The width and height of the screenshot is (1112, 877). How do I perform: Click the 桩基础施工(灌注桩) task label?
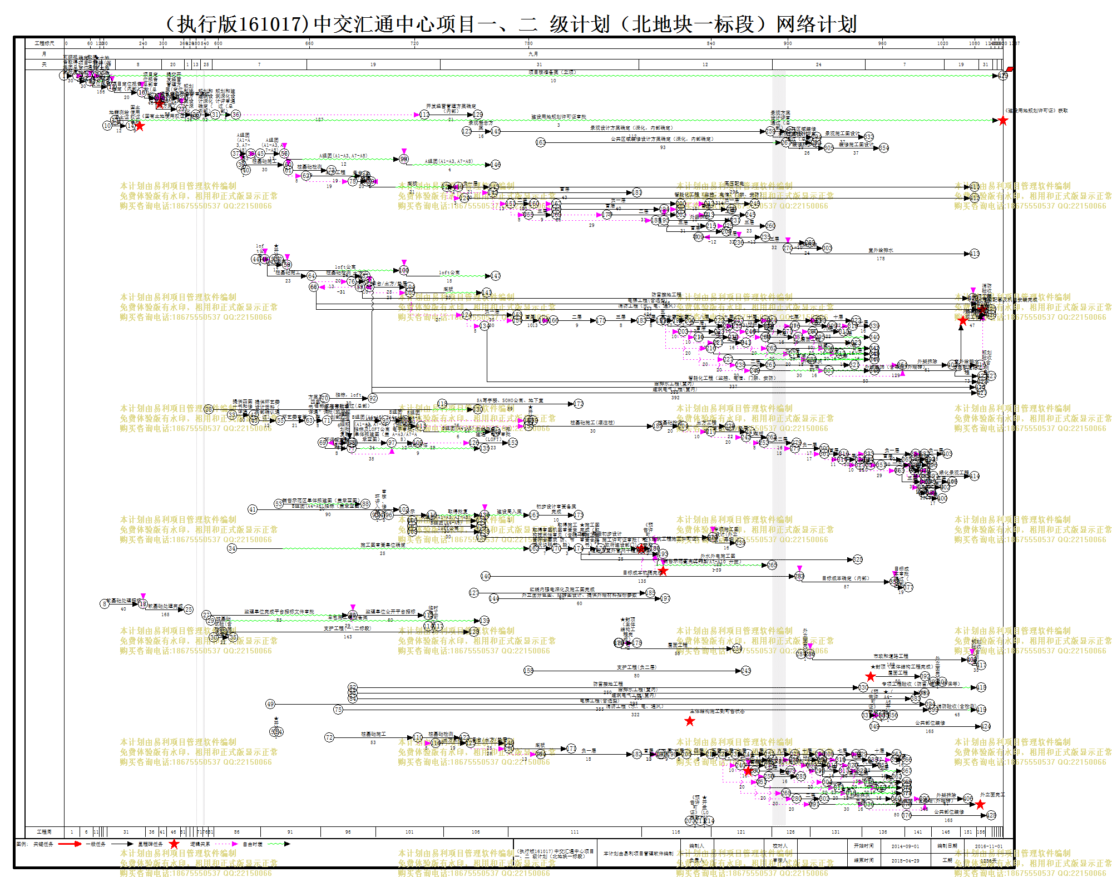(592, 423)
